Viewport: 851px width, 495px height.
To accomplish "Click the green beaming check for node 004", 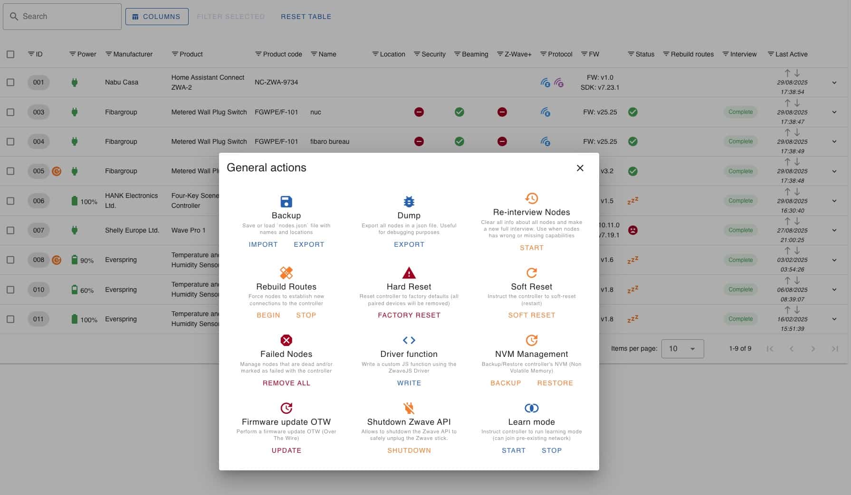I will 459,141.
